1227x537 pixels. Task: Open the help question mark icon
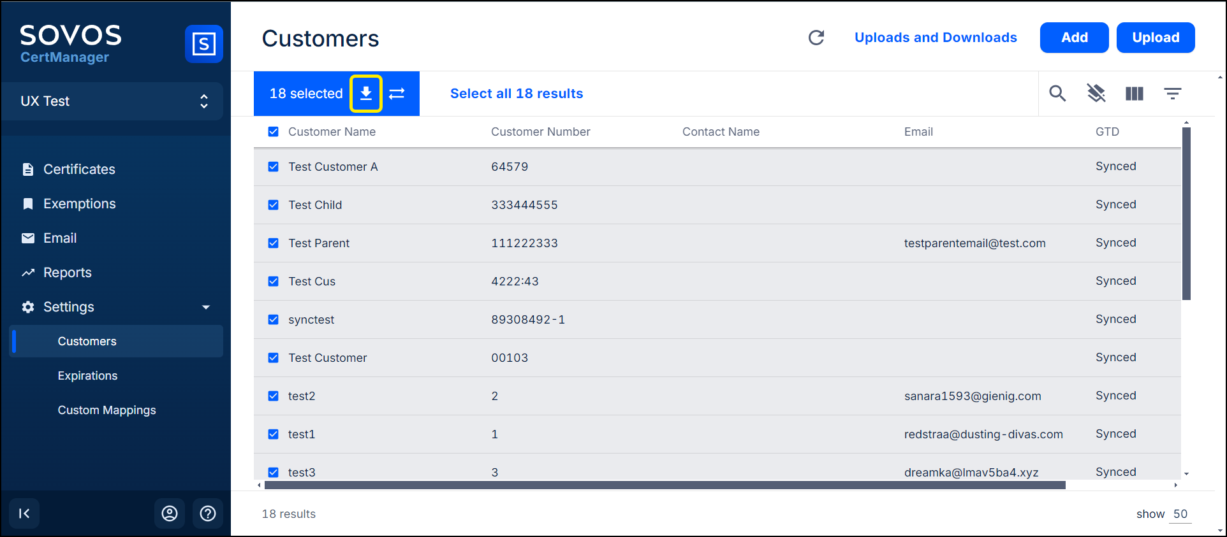[x=208, y=513]
